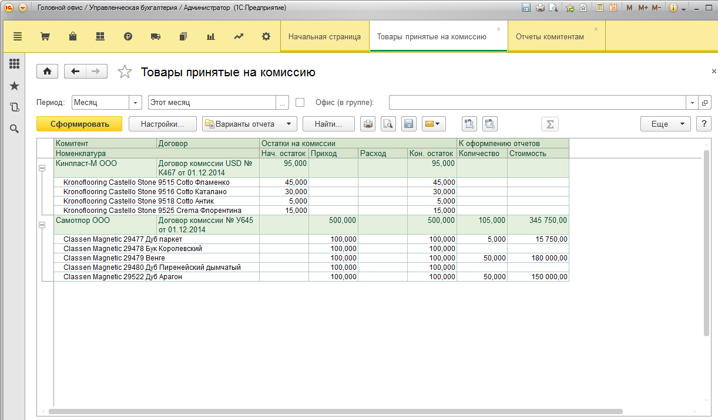Open the ruble finance section
This screenshot has width=718, height=420.
click(x=128, y=36)
